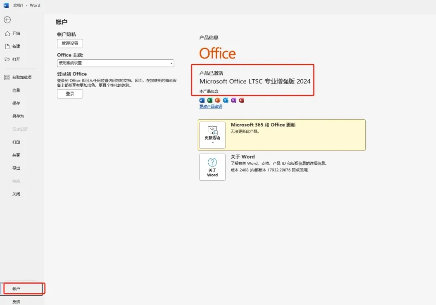Viewport: 436px width, 305px height.
Task: Select 信息 in the sidebar
Action: pos(16,90)
